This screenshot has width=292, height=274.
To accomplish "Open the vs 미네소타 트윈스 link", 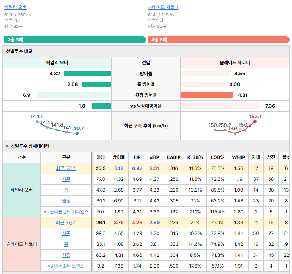I will point(66,266).
